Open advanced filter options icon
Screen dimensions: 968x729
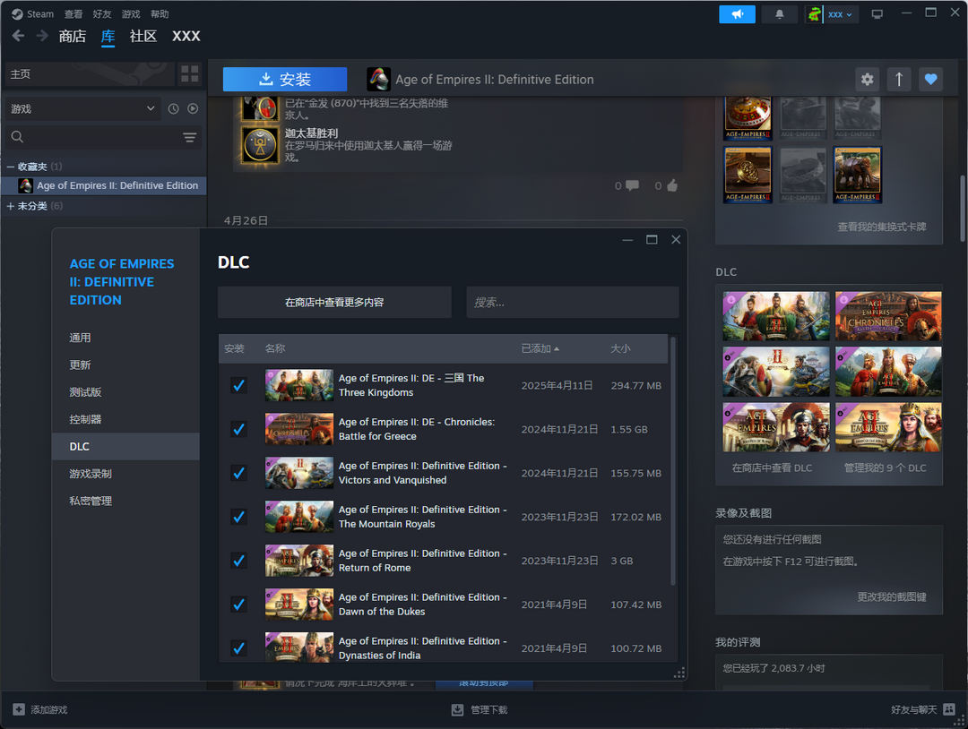tap(189, 137)
